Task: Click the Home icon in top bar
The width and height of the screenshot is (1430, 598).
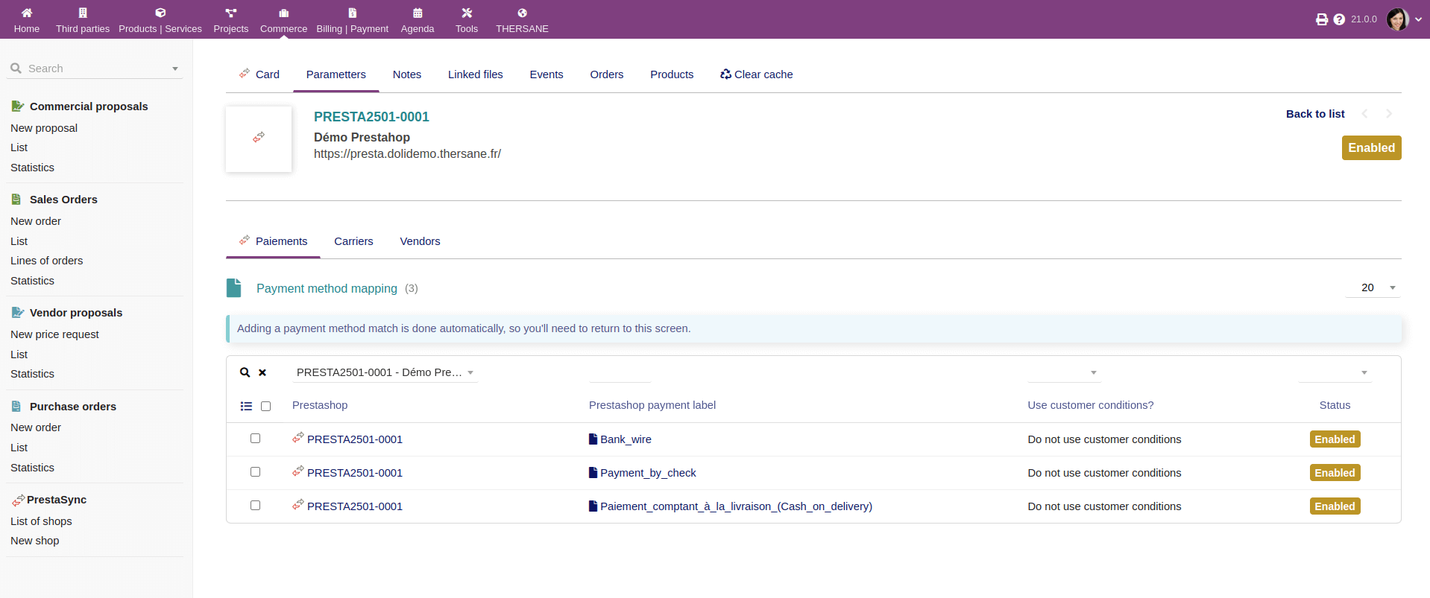Action: (27, 13)
